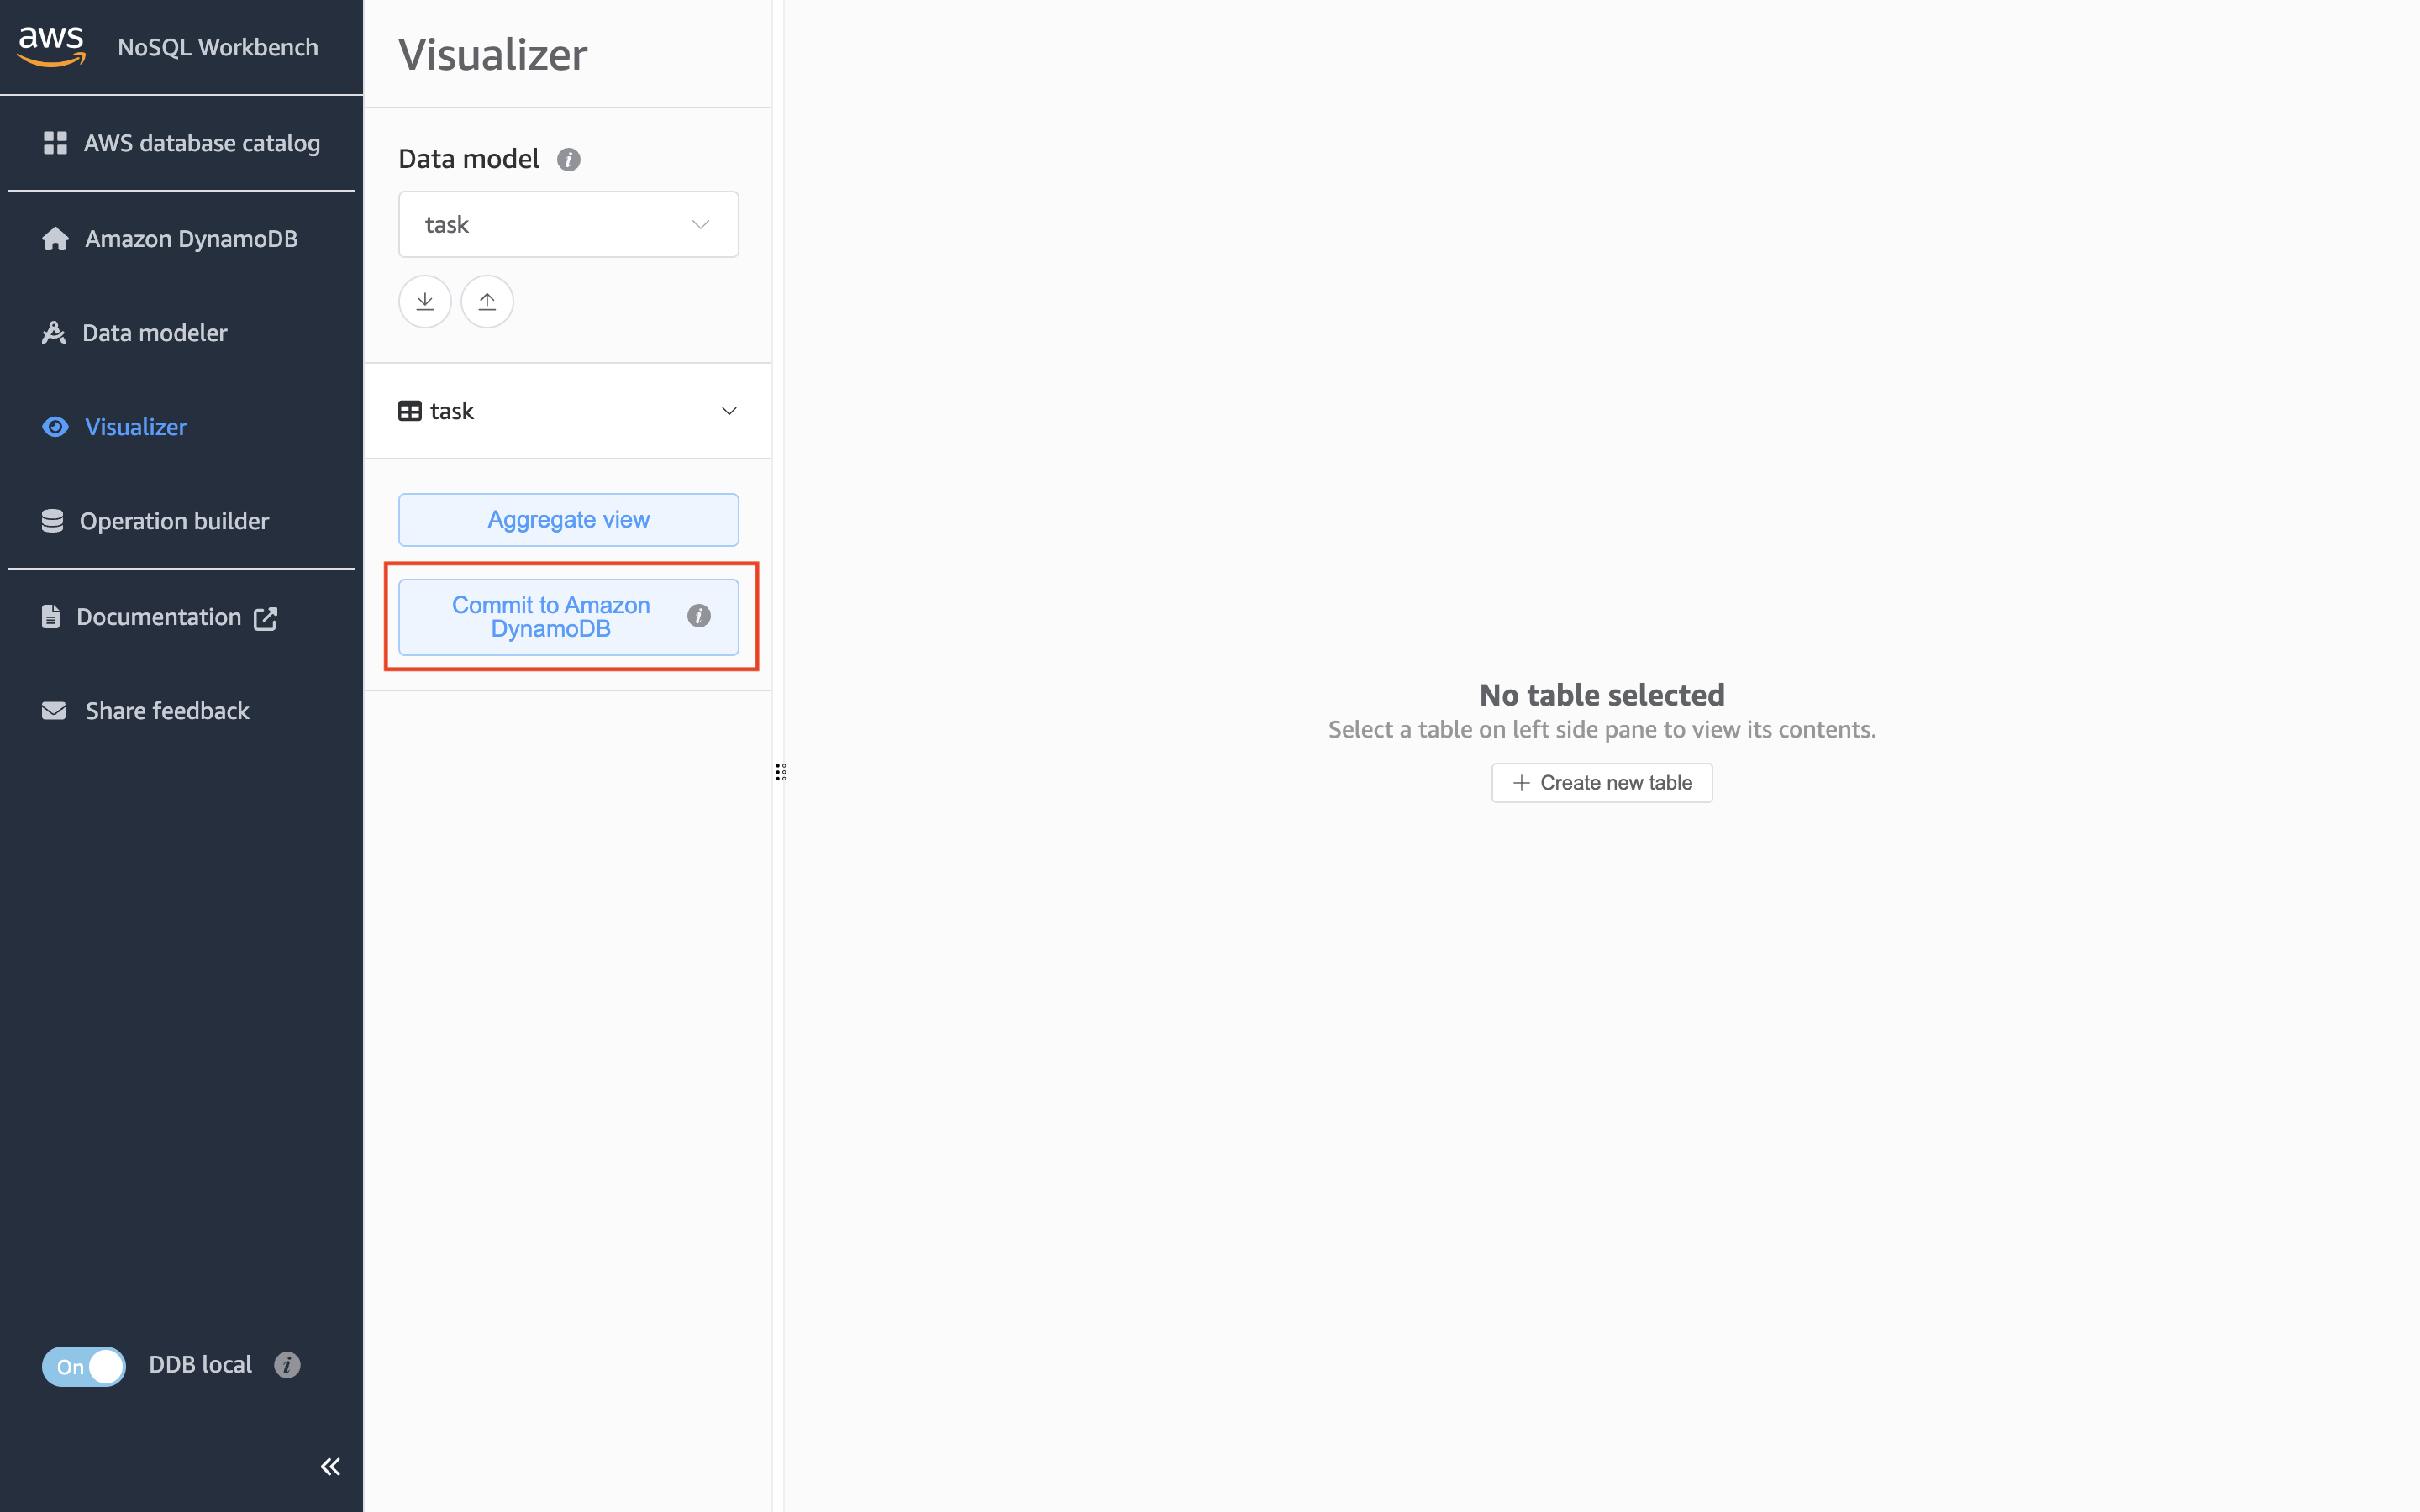Click the pane resize handle dots

[x=781, y=772]
